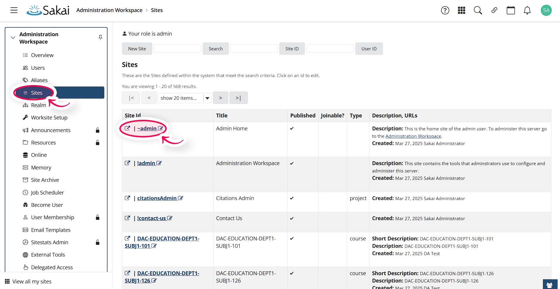The height and width of the screenshot is (289, 560).
Task: Select Users in the sidebar
Action: pyautogui.click(x=38, y=68)
